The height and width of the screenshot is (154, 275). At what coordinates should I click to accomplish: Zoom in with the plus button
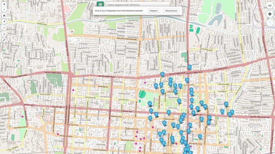click(x=4, y=4)
